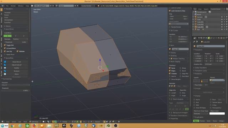Click the Boolean button in SpeedFlow

[x=17, y=71]
